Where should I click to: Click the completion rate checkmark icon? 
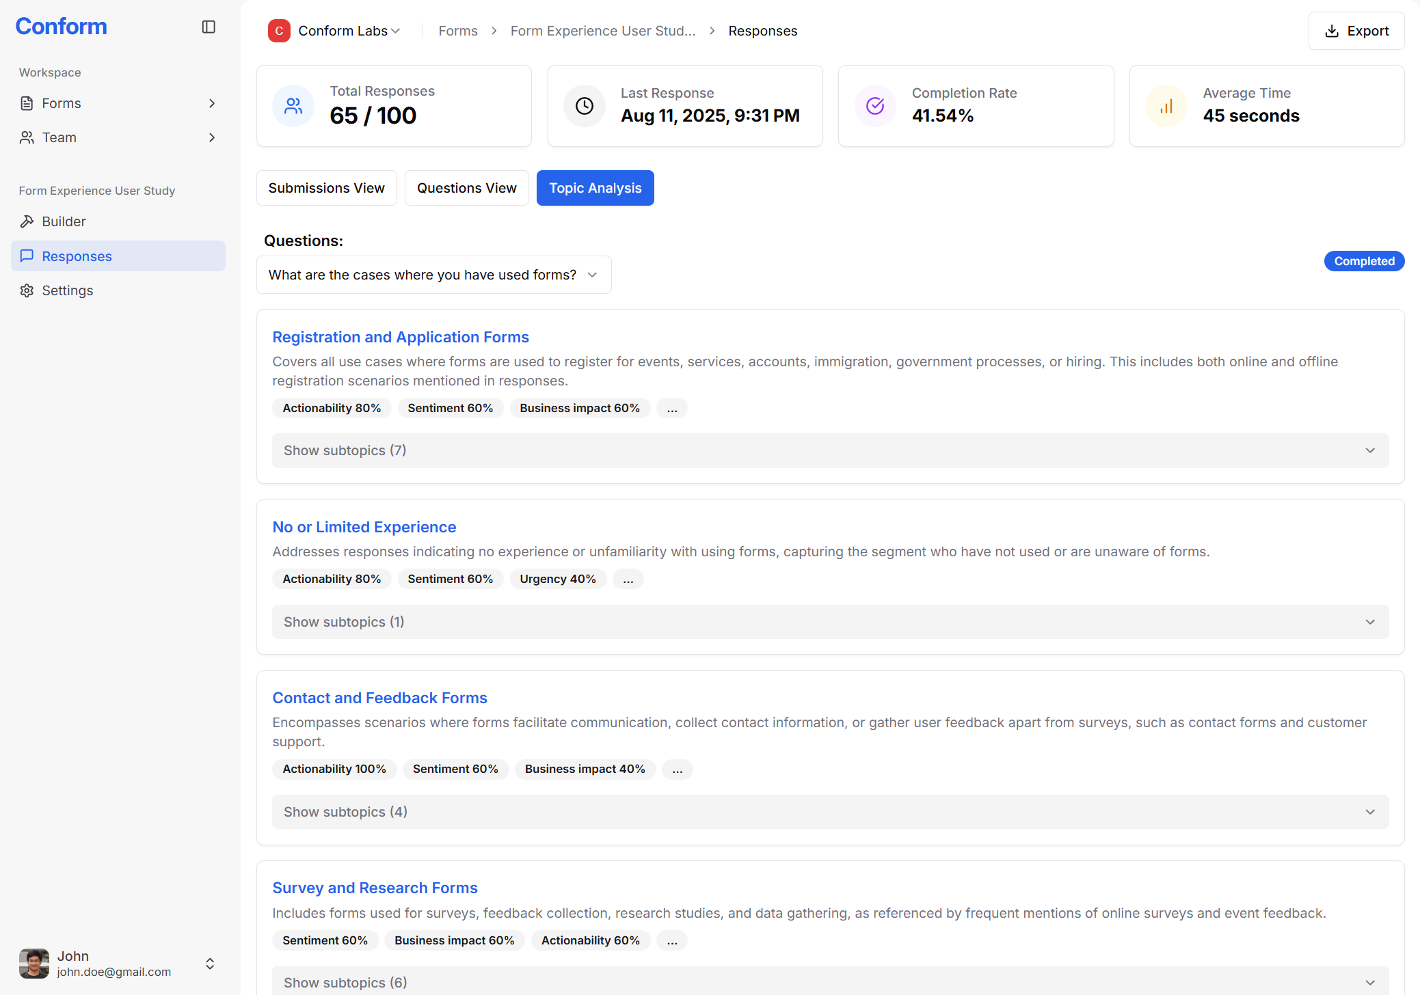[x=874, y=105]
